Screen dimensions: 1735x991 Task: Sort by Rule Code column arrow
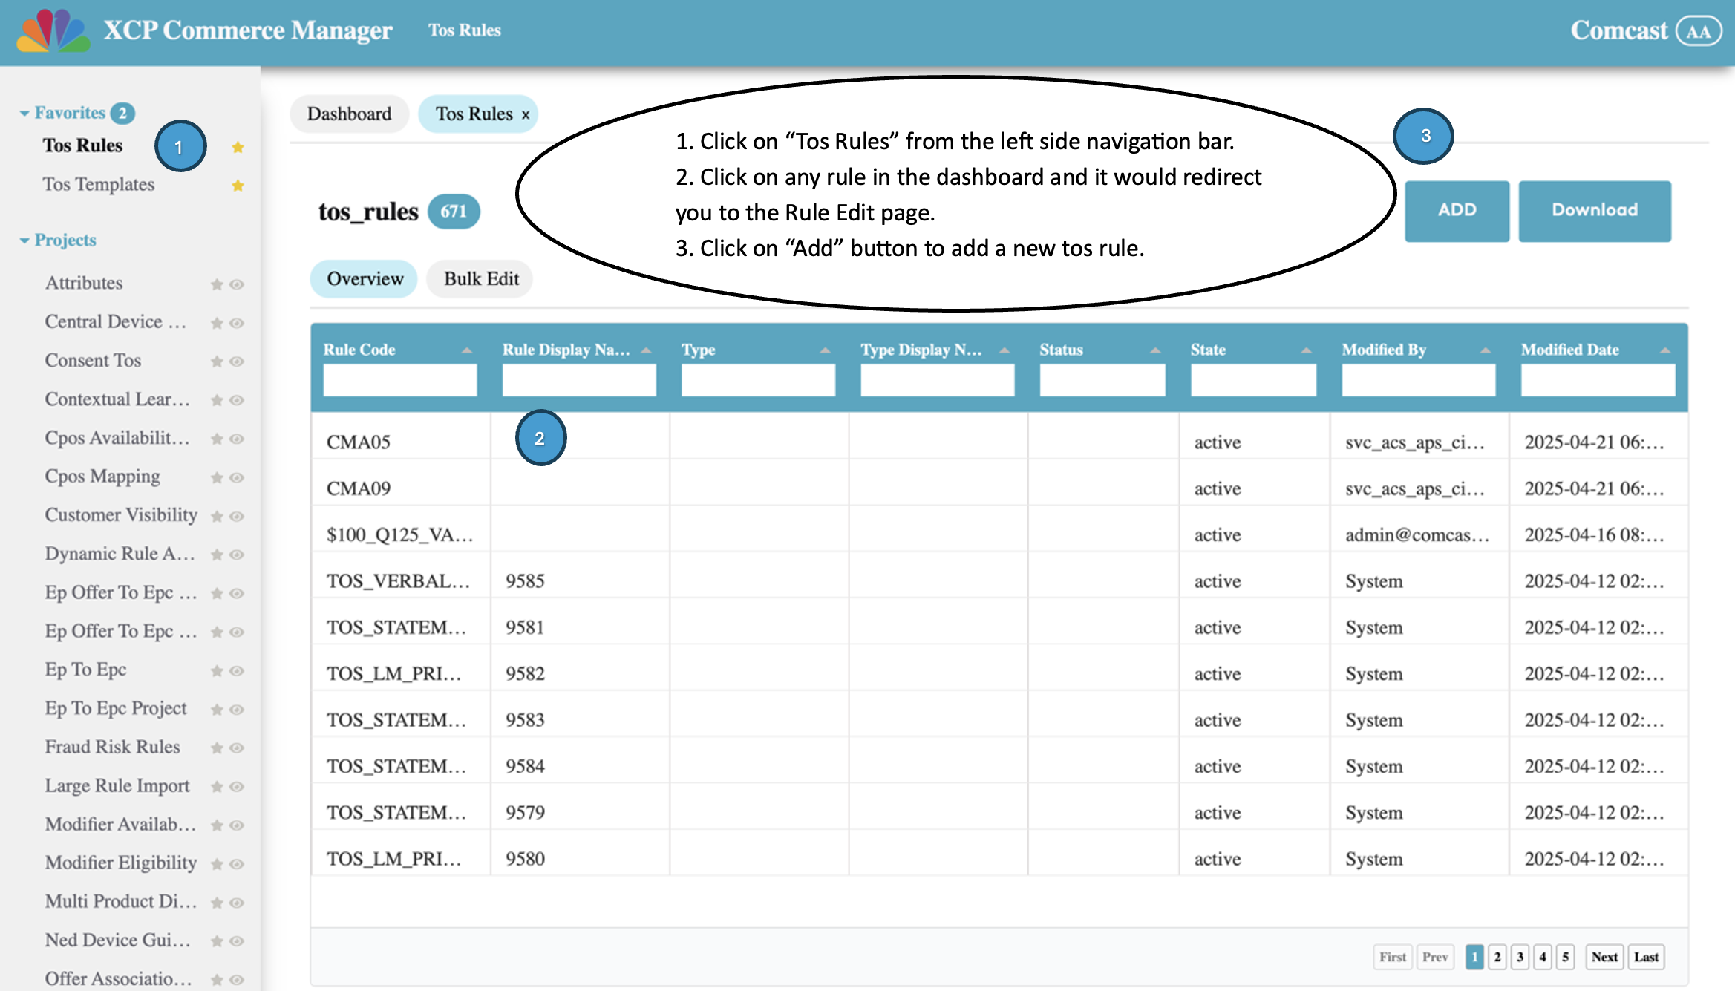467,350
